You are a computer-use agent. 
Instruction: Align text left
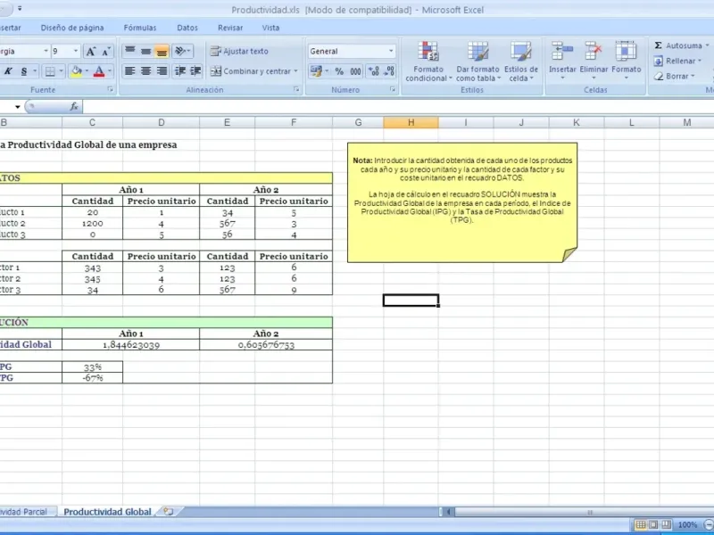pyautogui.click(x=129, y=71)
